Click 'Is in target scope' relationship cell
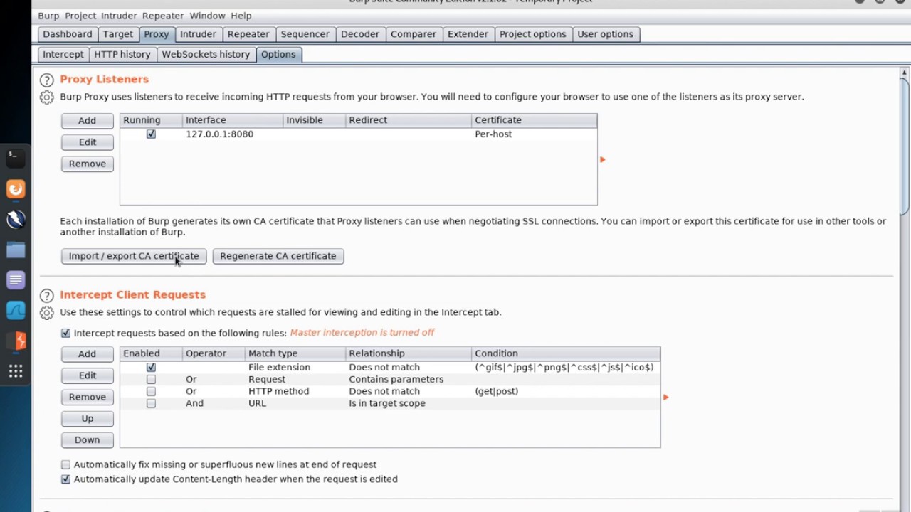 409,403
